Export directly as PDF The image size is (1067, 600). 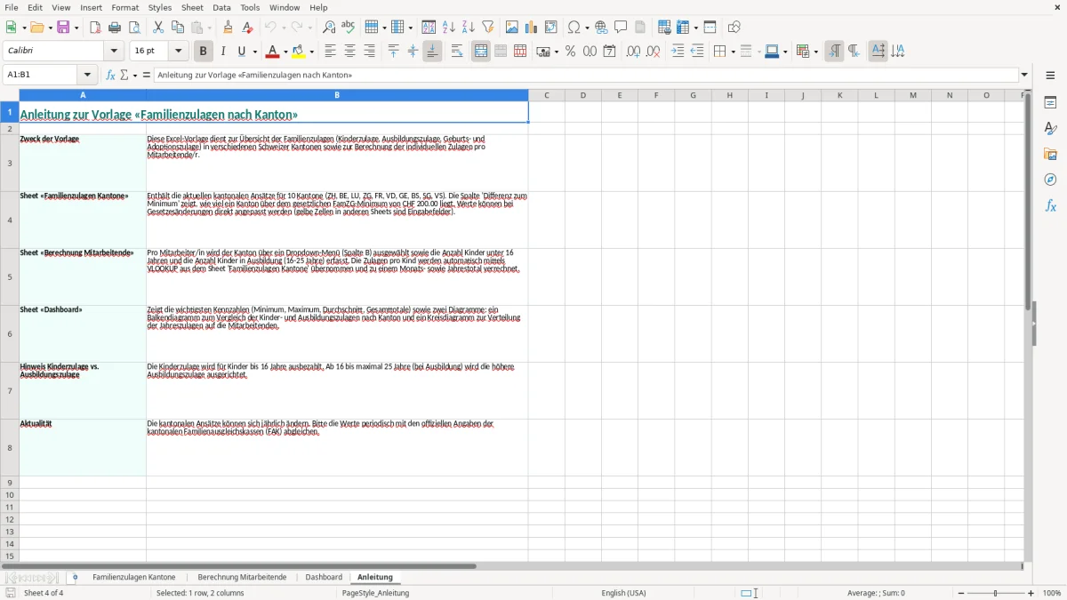(x=95, y=28)
